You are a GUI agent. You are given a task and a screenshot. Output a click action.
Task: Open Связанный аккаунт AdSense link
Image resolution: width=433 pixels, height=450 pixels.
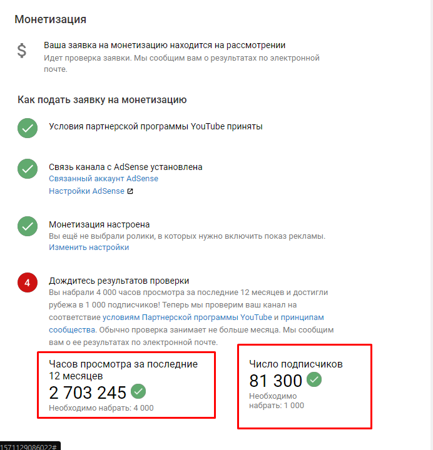[103, 179]
